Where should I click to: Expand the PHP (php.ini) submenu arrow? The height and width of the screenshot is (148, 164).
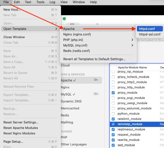(132, 40)
